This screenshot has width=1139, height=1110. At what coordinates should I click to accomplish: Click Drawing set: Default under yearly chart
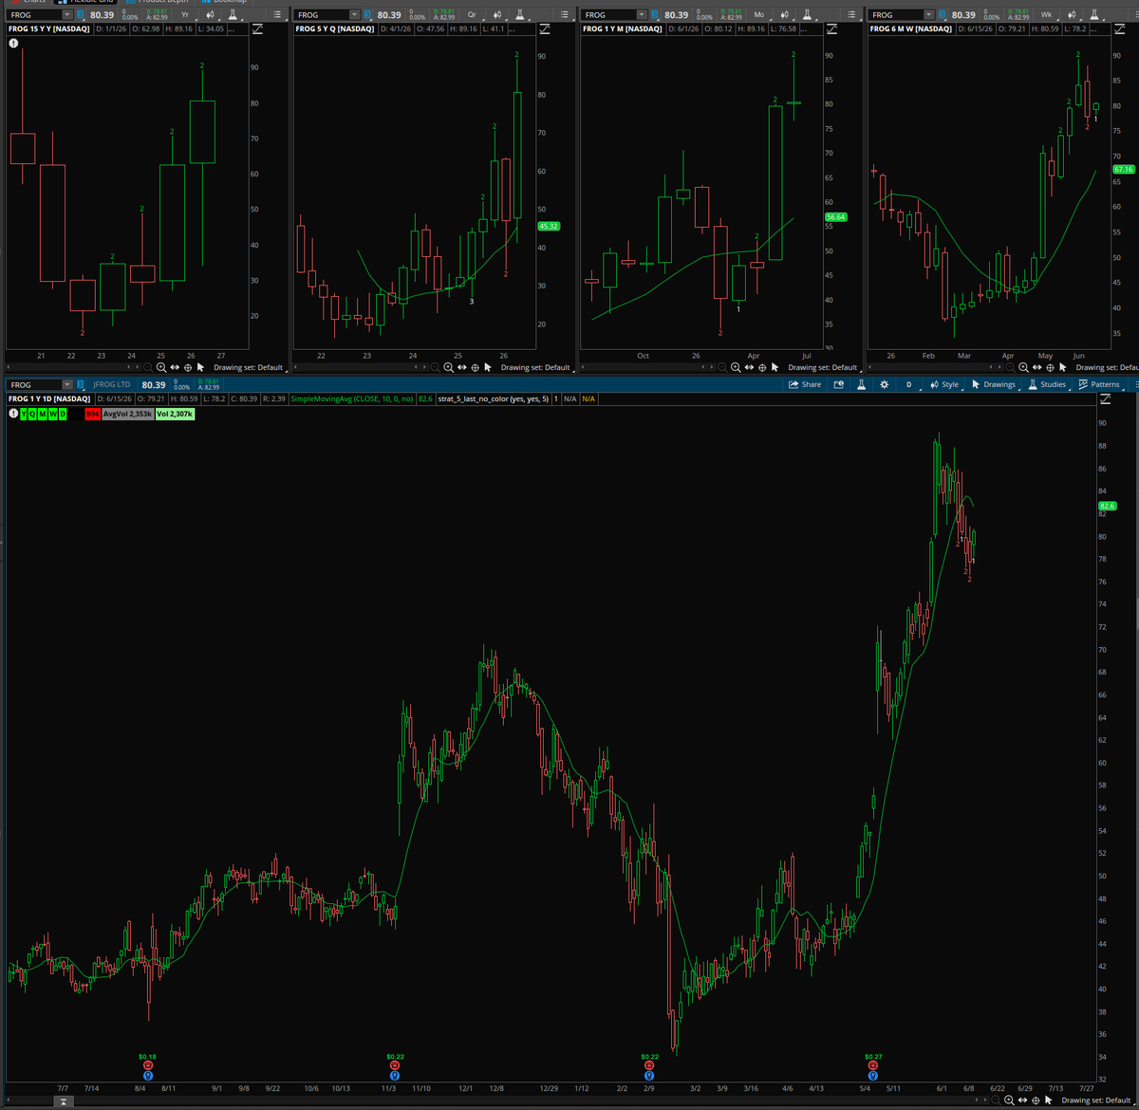click(248, 367)
